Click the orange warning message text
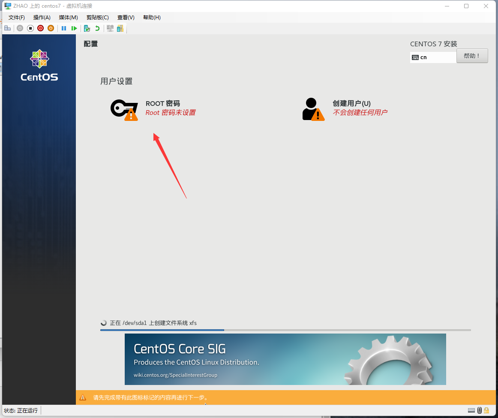 pyautogui.click(x=150, y=398)
